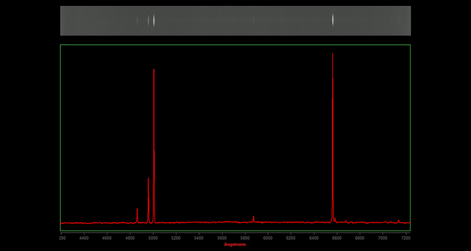471x251 pixels.
Task: Click the 5000 tick label on axis
Action: pyautogui.click(x=153, y=238)
